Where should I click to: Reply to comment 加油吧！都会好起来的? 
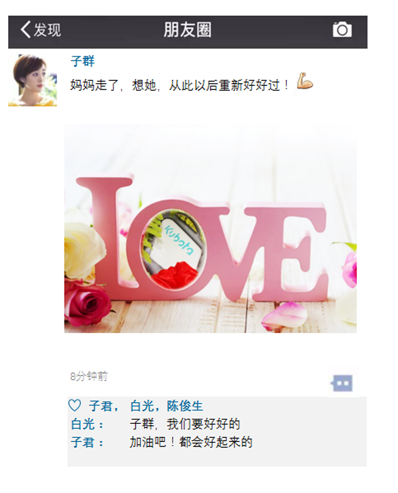(191, 443)
